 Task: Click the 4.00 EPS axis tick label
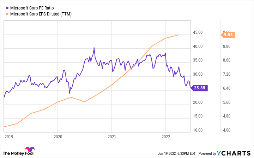pyautogui.click(x=226, y=130)
